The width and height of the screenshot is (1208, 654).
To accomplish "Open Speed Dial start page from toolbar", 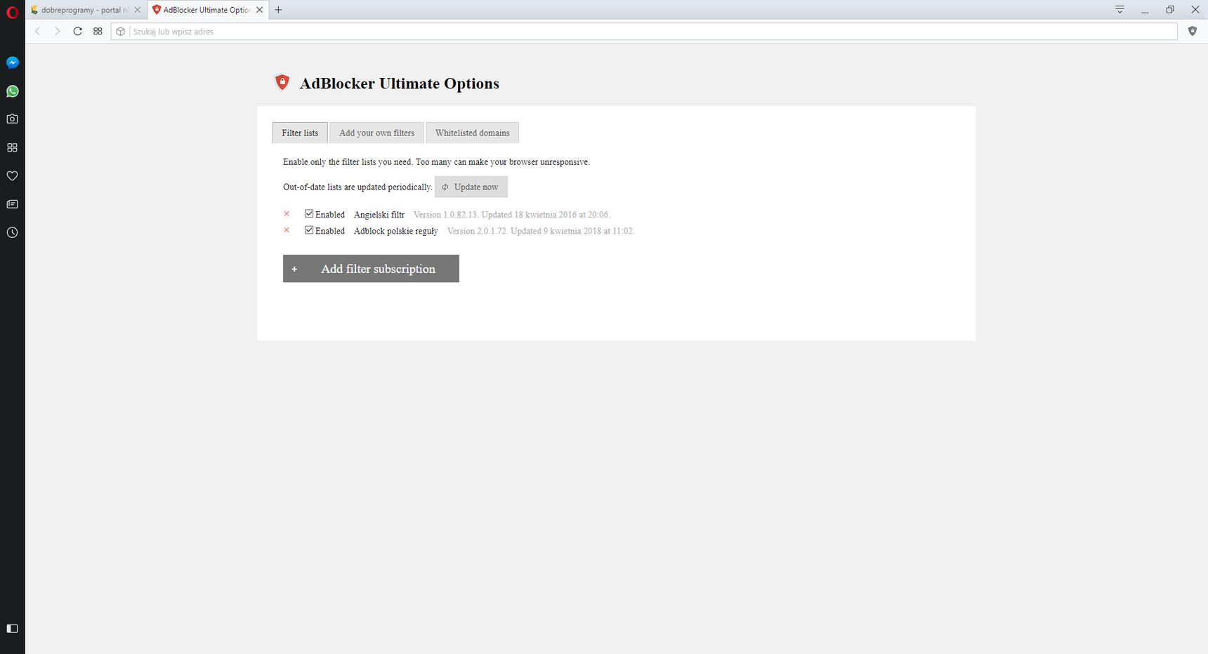I will click(x=98, y=31).
